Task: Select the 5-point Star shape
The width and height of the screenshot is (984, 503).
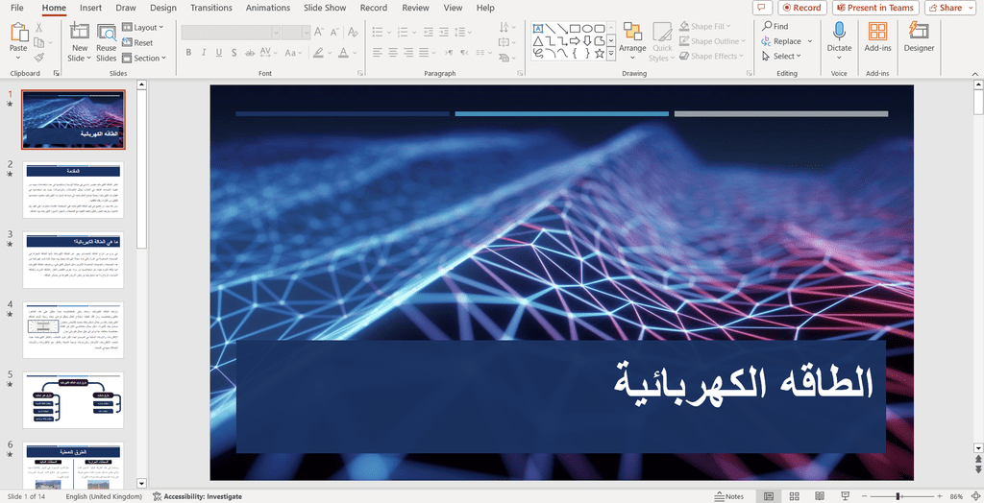Action: pos(600,54)
